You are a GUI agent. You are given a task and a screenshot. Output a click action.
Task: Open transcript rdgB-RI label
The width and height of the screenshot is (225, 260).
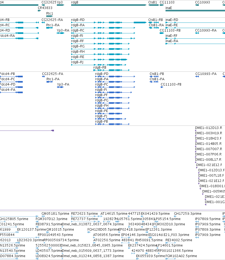(77, 36)
